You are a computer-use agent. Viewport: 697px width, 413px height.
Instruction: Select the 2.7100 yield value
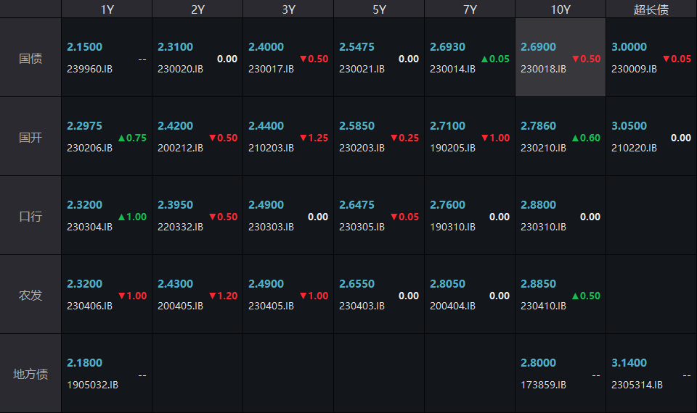click(447, 126)
